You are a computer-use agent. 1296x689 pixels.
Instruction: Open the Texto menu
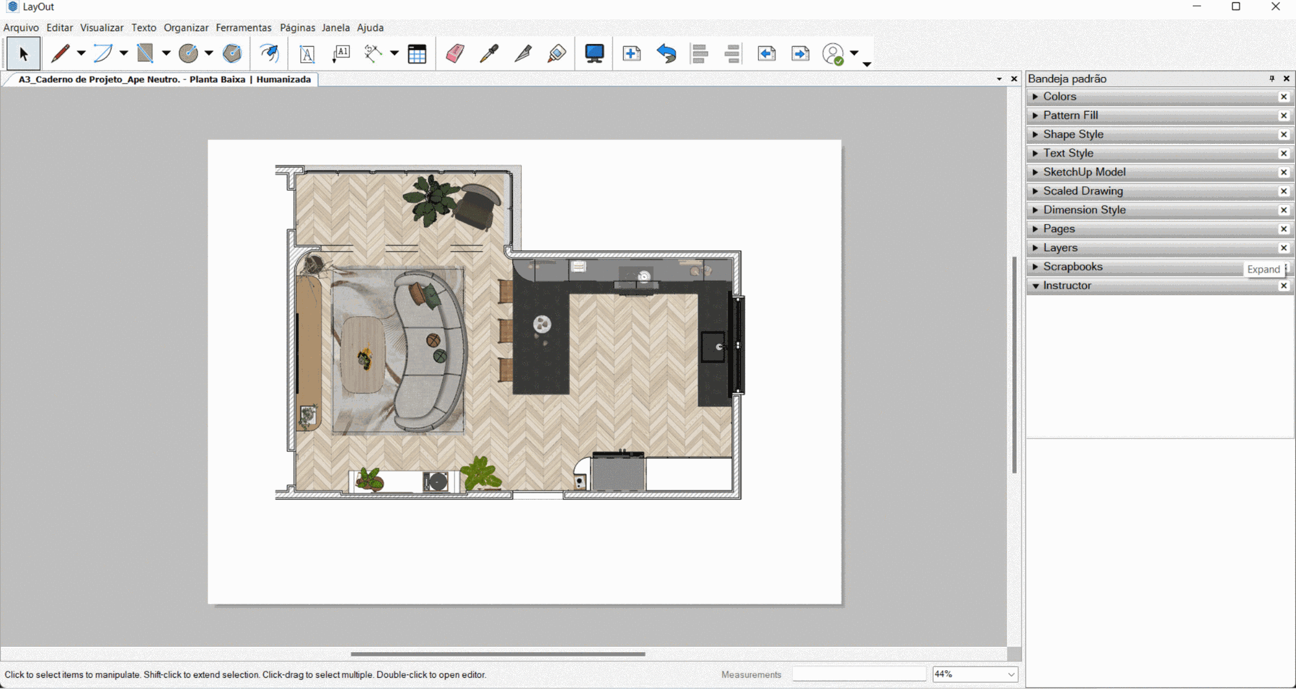(144, 27)
